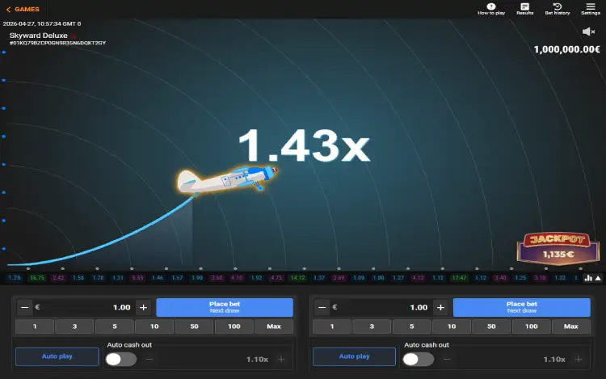
Task: Click the 1,000,000.00€ balance display
Action: click(566, 49)
